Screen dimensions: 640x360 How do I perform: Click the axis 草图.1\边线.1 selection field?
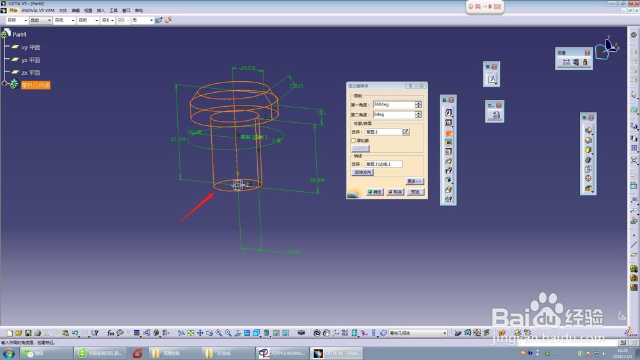click(383, 164)
